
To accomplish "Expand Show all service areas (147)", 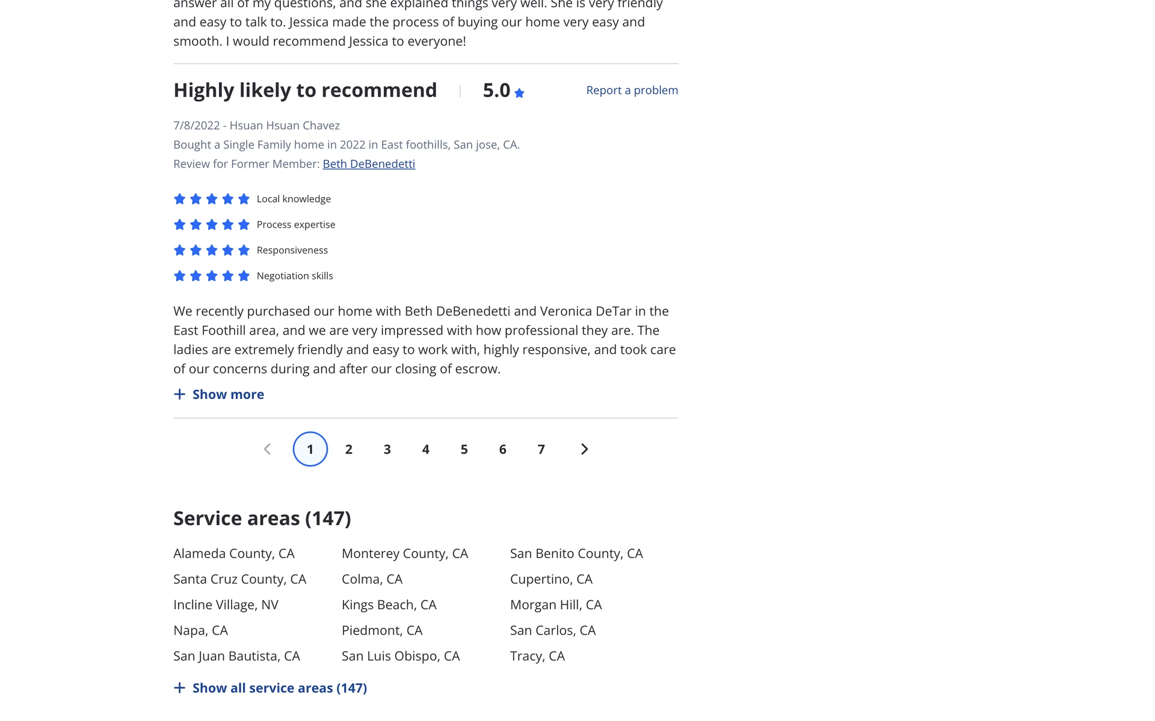I will pos(279,688).
